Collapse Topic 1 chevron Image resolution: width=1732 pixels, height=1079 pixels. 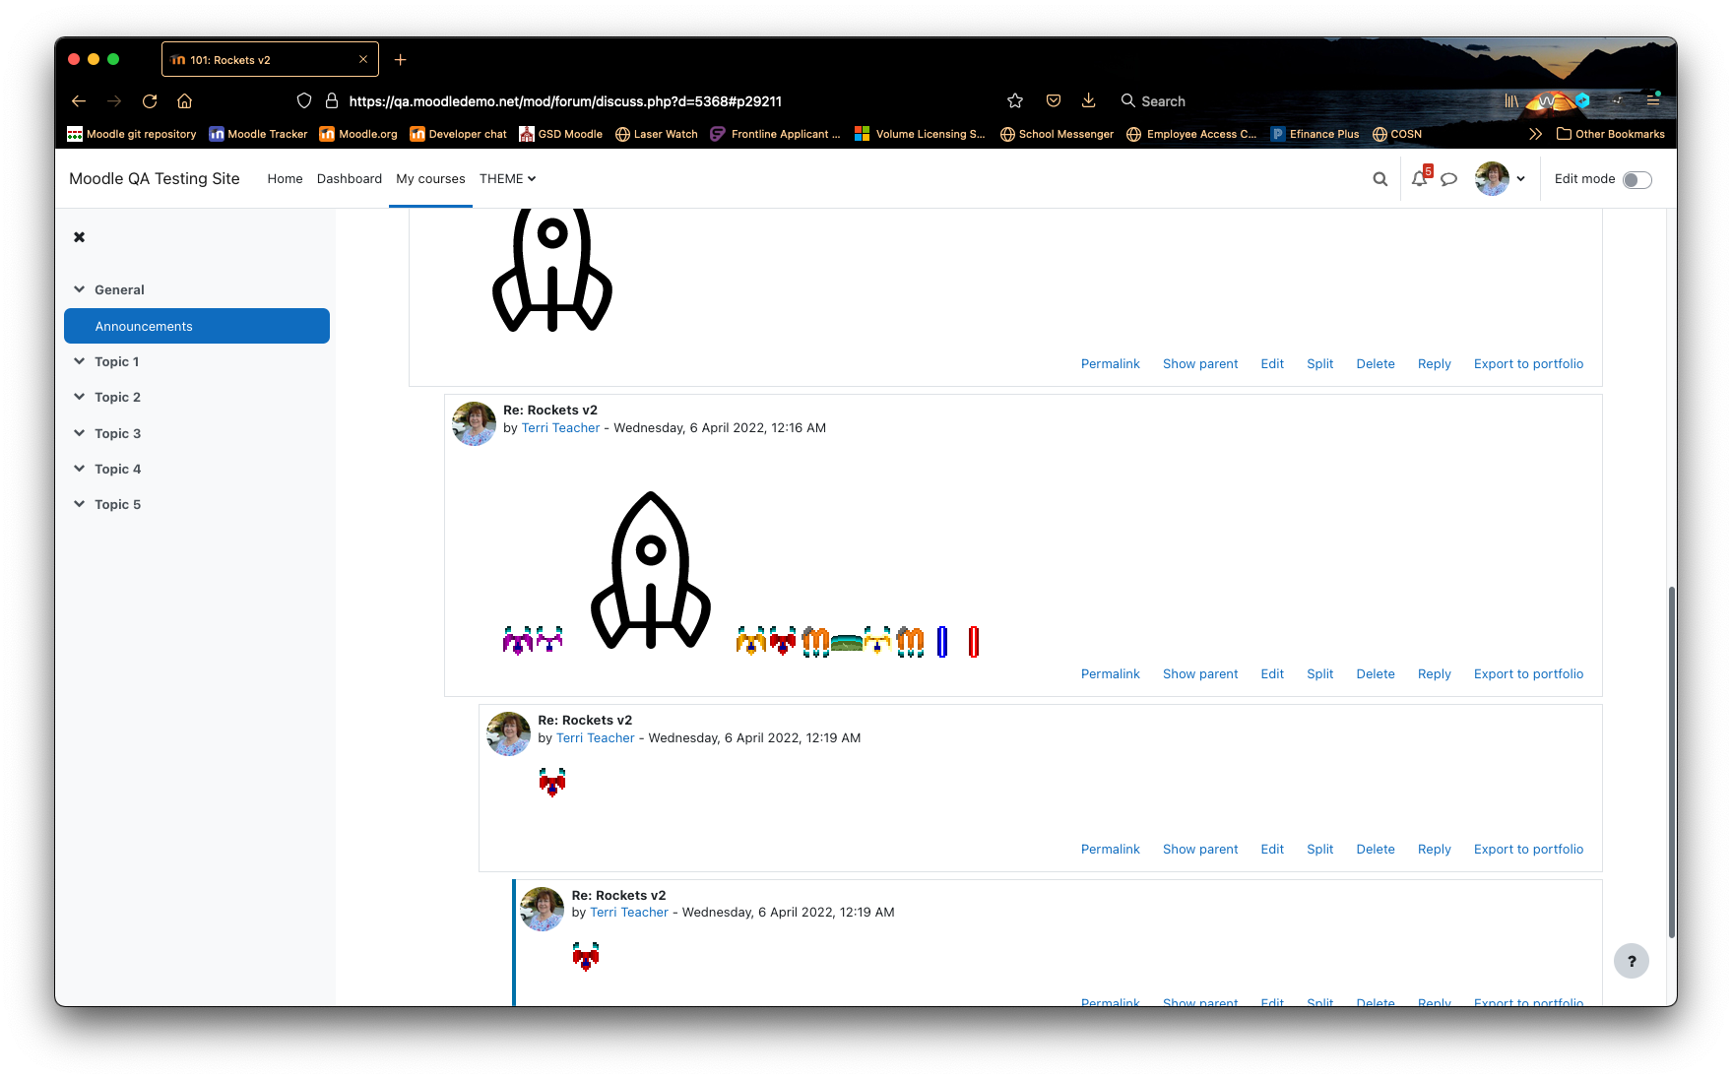[x=79, y=361]
